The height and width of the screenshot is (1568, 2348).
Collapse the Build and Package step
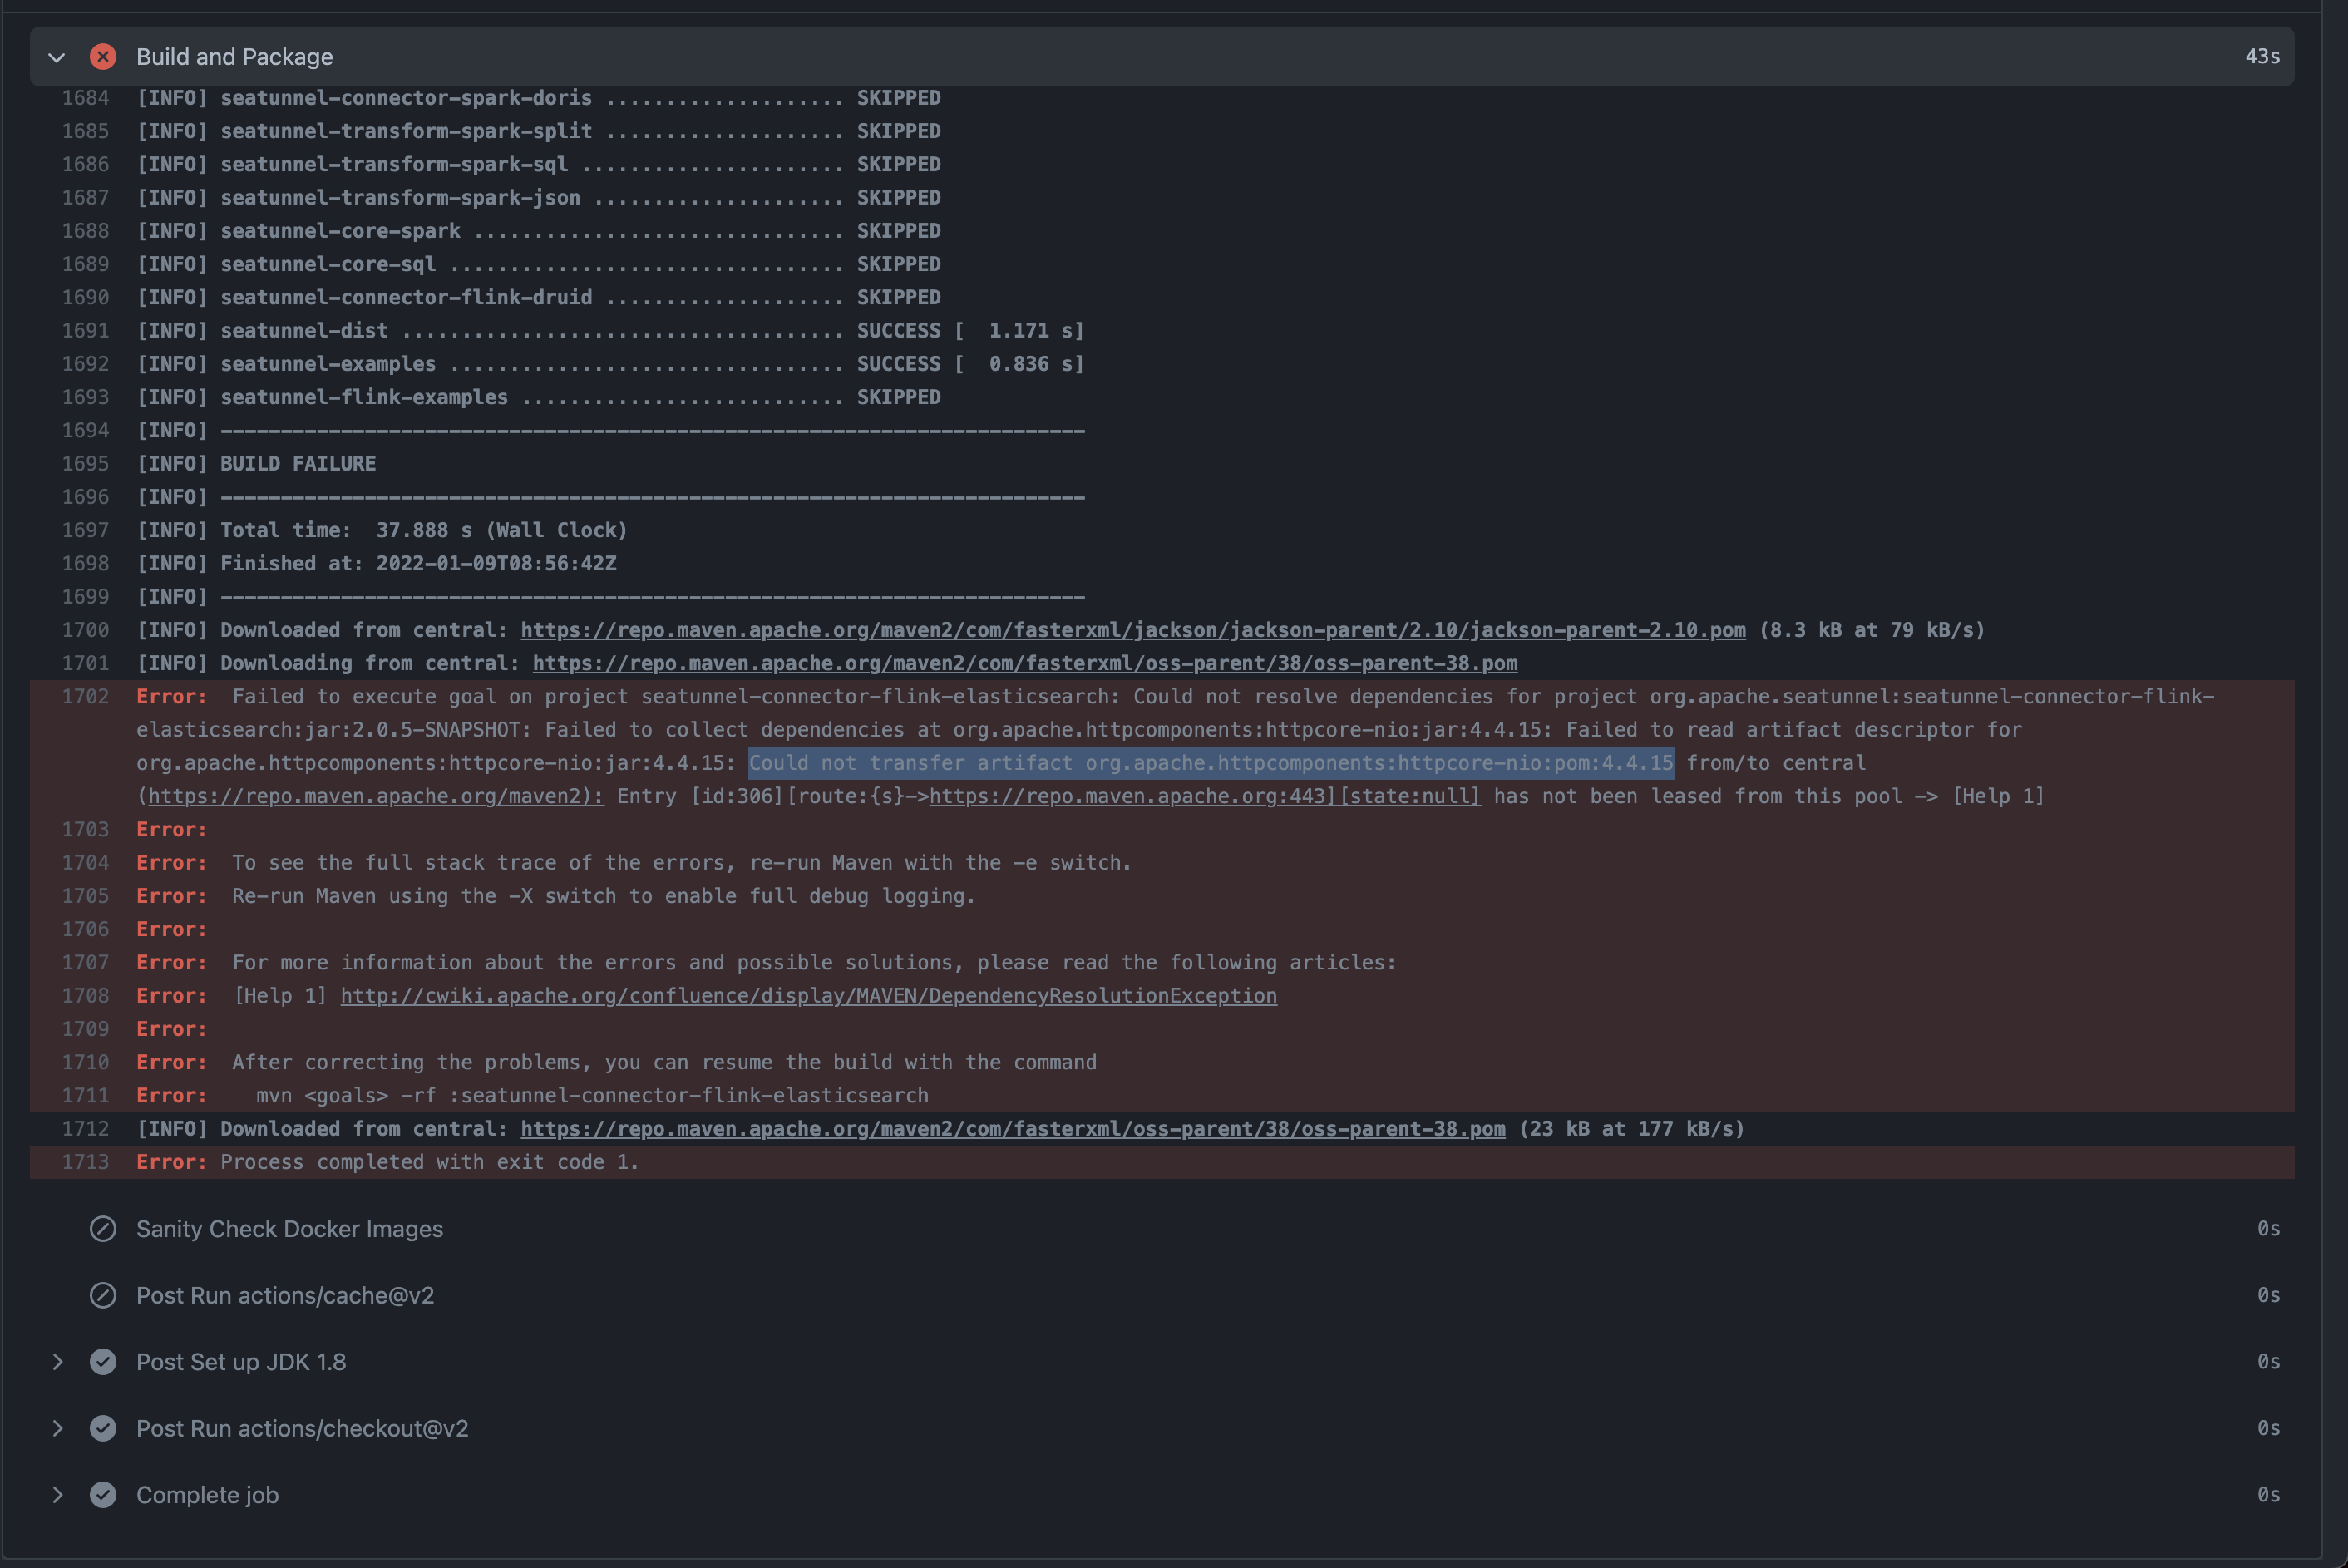coord(57,57)
